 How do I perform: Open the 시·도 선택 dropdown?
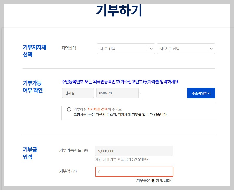[x=126, y=49]
